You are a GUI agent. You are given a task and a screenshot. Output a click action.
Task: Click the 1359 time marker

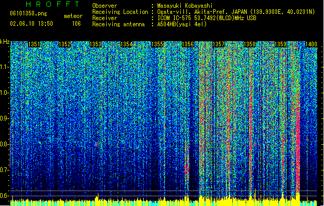[280, 44]
